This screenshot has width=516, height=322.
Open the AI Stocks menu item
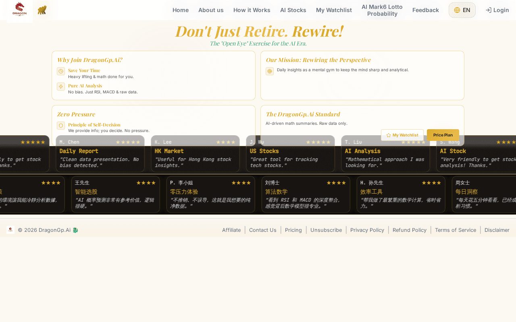click(293, 10)
